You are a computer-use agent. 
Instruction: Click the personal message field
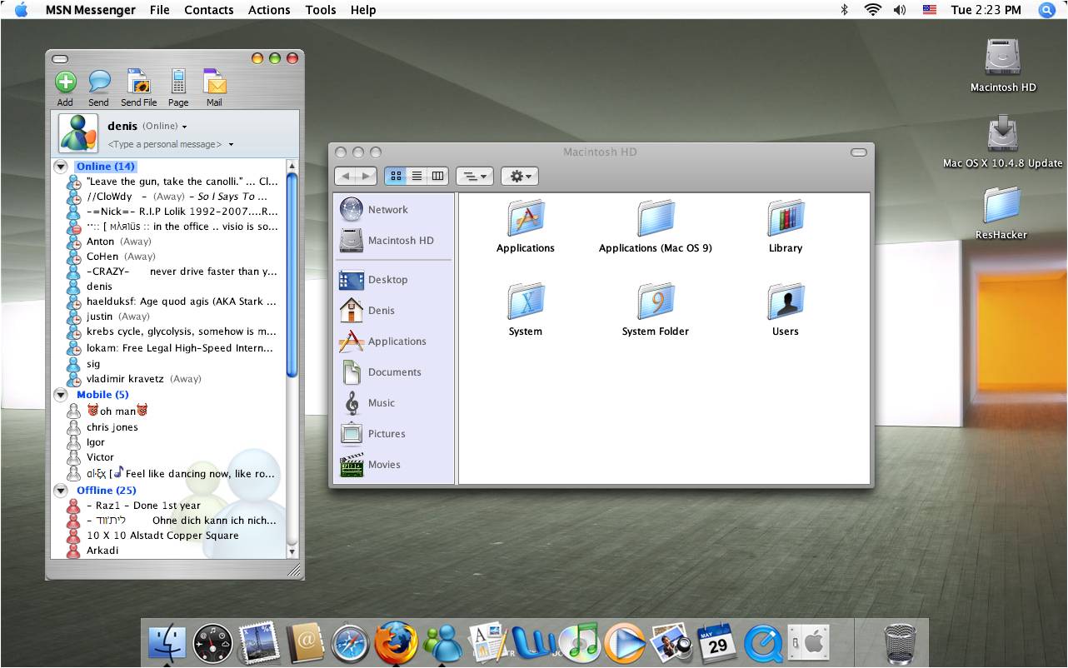click(x=171, y=144)
